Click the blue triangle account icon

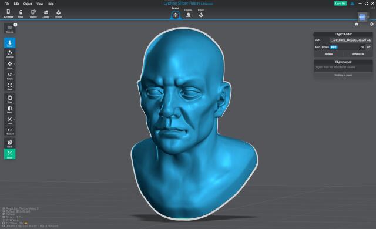(x=352, y=4)
